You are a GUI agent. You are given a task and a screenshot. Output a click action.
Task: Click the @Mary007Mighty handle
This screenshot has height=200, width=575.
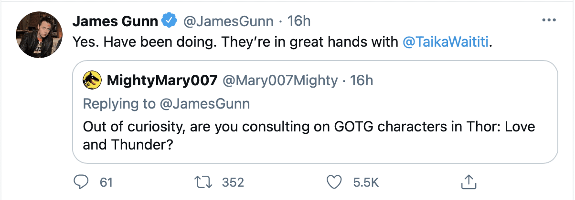pyautogui.click(x=280, y=80)
